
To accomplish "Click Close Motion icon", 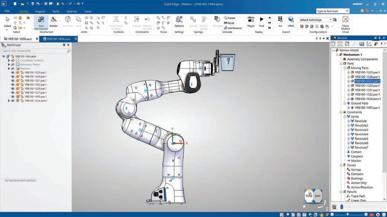I will (x=345, y=20).
